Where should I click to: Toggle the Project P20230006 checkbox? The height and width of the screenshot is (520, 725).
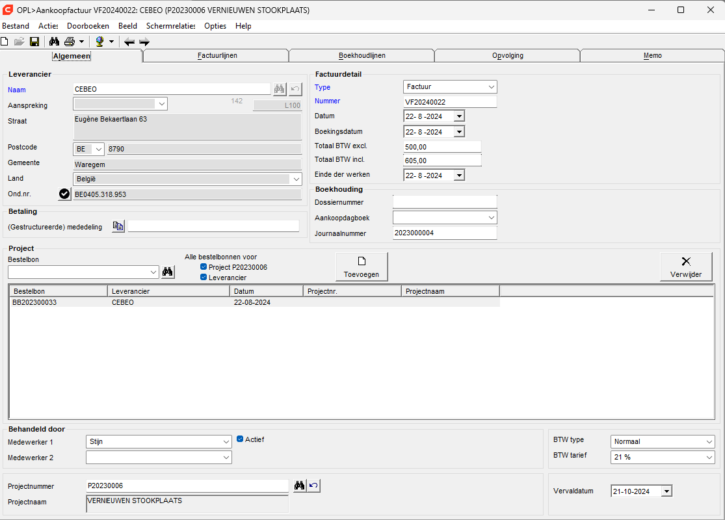[x=204, y=266]
